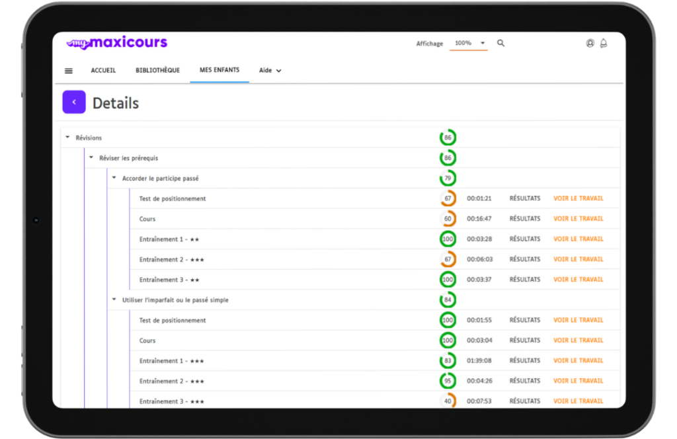
Task: Collapse Accorder le participe passé section
Action: coord(114,178)
